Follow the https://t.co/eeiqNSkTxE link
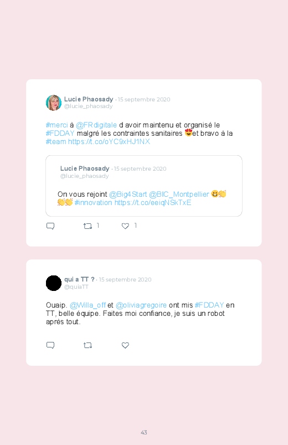 click(x=153, y=202)
